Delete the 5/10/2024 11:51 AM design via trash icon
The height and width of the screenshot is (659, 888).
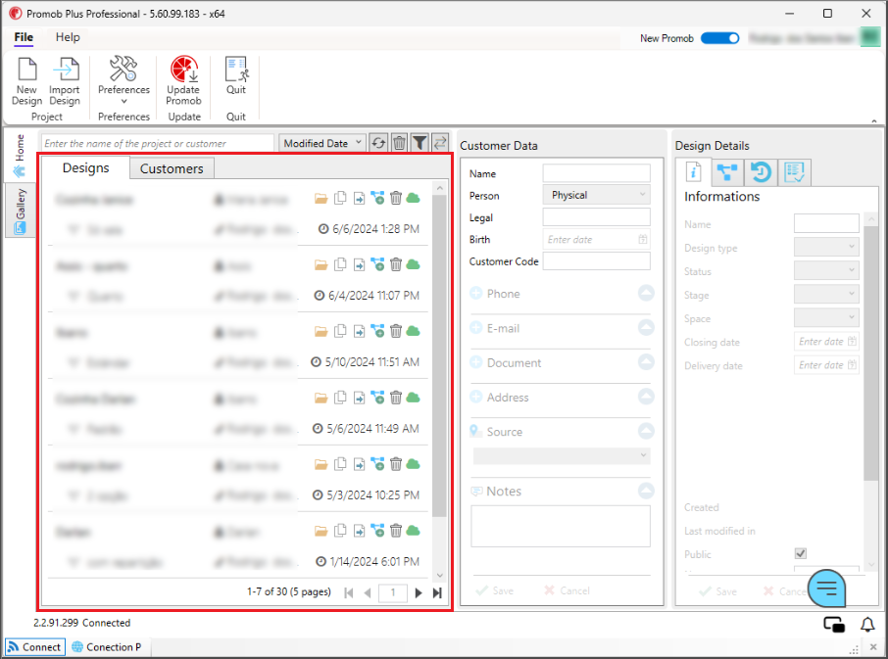point(396,331)
